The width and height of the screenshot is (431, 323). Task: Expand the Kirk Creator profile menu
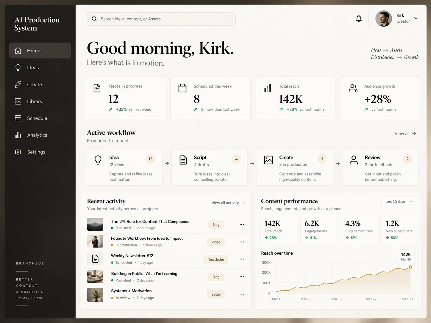point(416,18)
